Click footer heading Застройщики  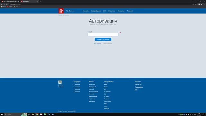tap(109, 82)
